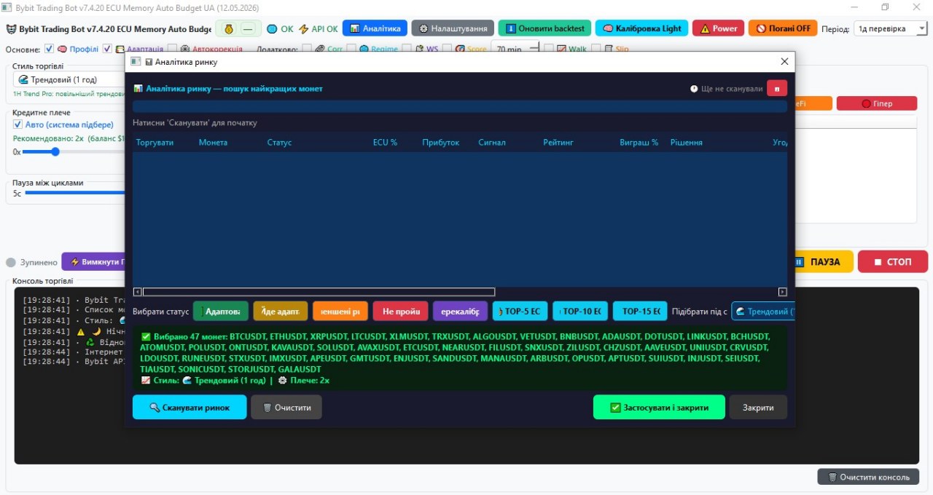Image resolution: width=933 pixels, height=495 pixels.
Task: Select the TOP-15 ECU filter
Action: pos(640,311)
